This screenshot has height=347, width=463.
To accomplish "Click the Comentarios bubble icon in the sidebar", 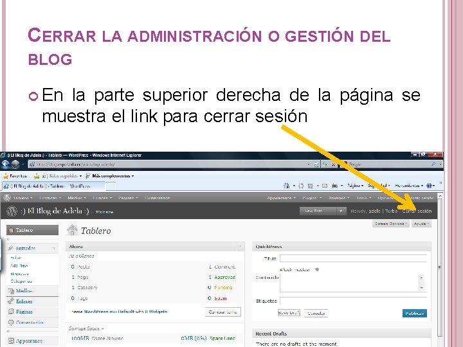I will (x=11, y=323).
